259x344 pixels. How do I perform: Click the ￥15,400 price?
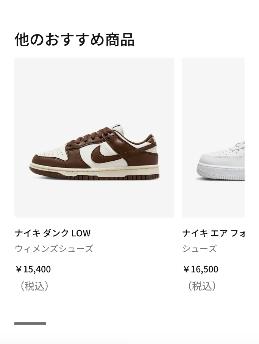point(33,269)
